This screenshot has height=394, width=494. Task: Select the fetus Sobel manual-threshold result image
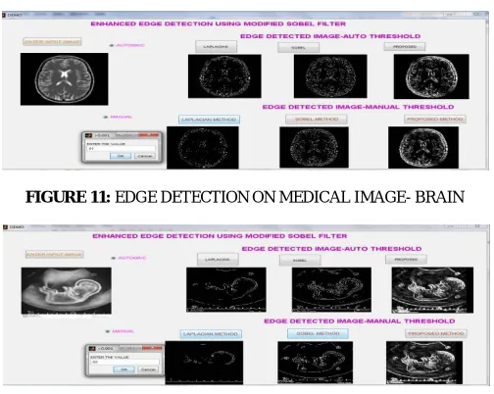coord(316,363)
